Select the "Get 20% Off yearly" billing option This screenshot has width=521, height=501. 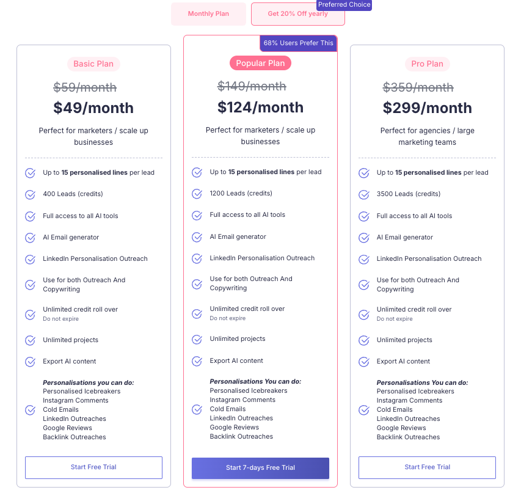click(297, 13)
